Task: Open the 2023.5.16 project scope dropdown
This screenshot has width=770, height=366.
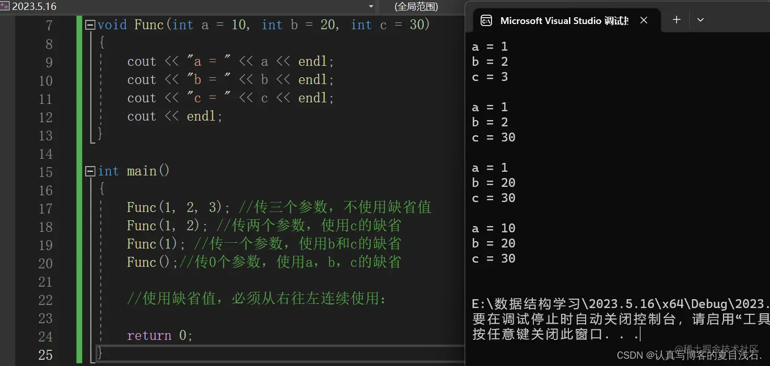Action: 371,7
